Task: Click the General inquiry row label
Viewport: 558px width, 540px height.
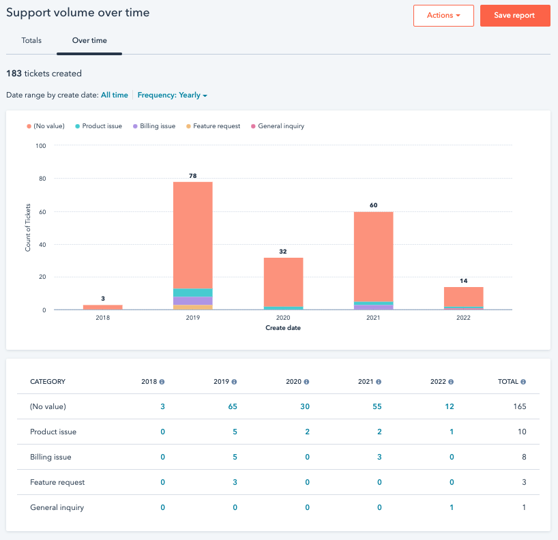Action: point(57,507)
